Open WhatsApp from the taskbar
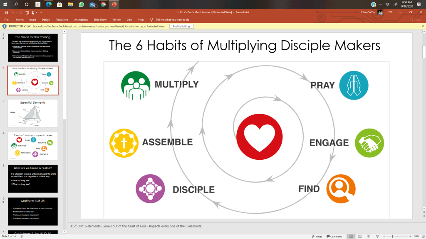The height and width of the screenshot is (239, 426). [x=81, y=4]
